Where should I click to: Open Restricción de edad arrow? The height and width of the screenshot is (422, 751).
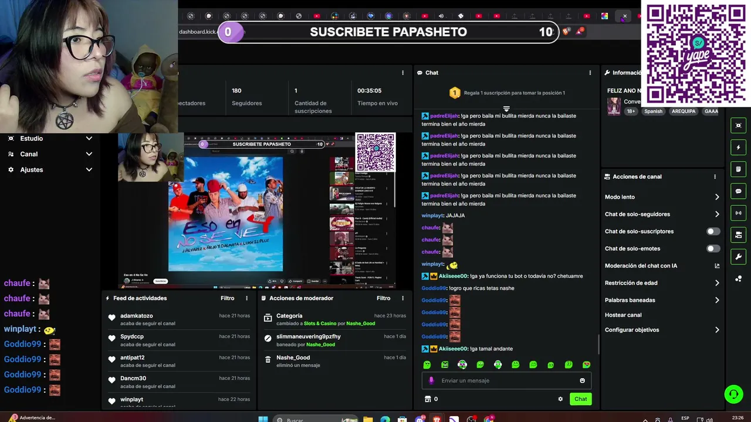[x=717, y=283]
